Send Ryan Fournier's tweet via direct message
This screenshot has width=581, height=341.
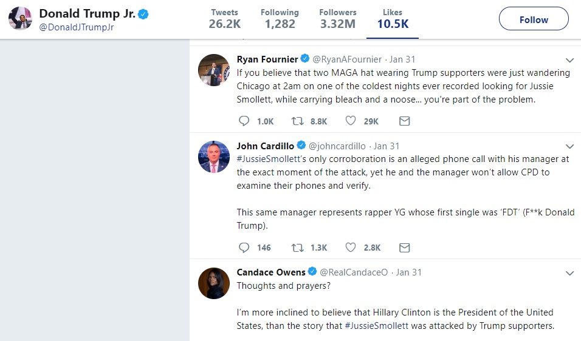click(x=404, y=121)
